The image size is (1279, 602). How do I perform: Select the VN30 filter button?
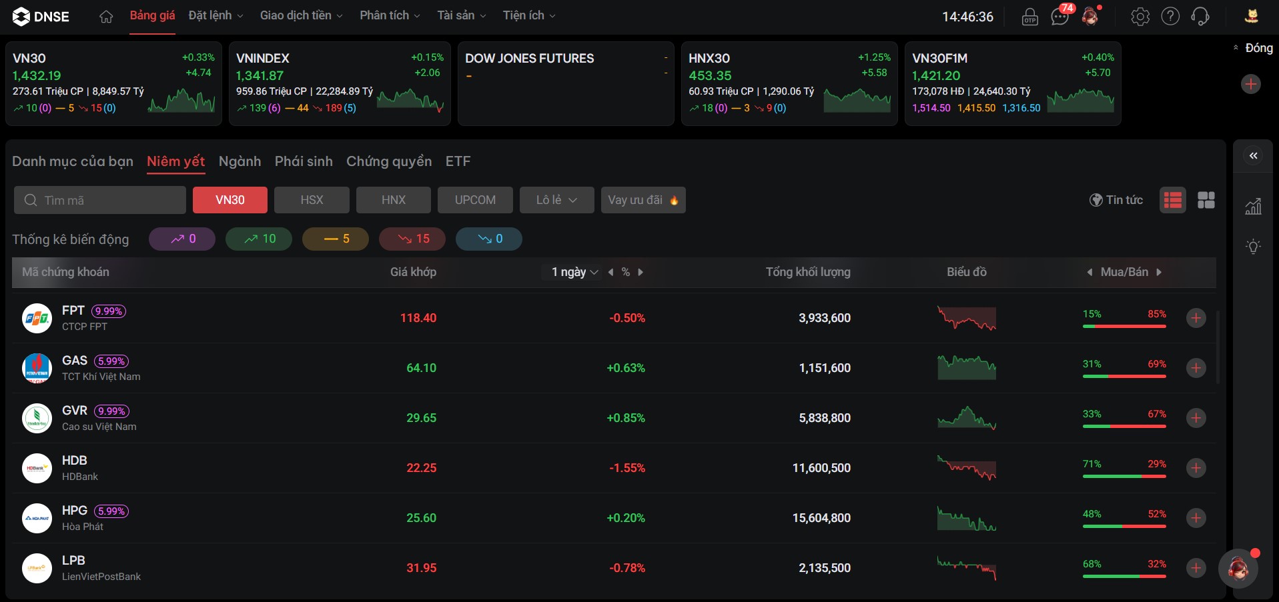[230, 200]
